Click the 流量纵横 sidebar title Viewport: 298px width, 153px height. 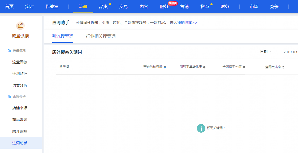pos(20,36)
